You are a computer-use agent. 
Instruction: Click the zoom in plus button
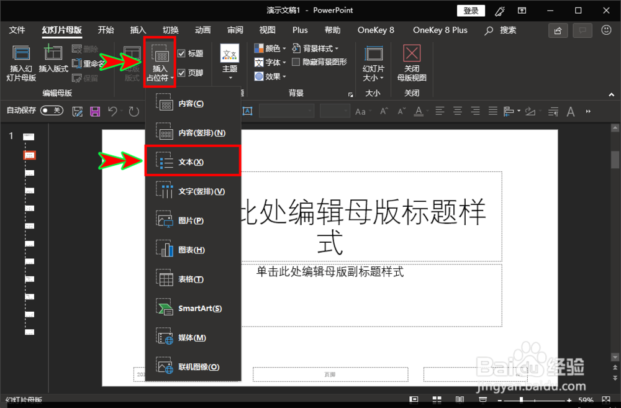pos(569,401)
